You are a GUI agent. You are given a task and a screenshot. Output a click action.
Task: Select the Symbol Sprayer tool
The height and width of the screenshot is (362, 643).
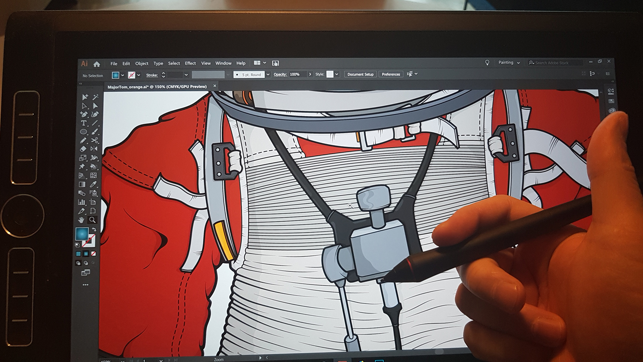point(93,193)
